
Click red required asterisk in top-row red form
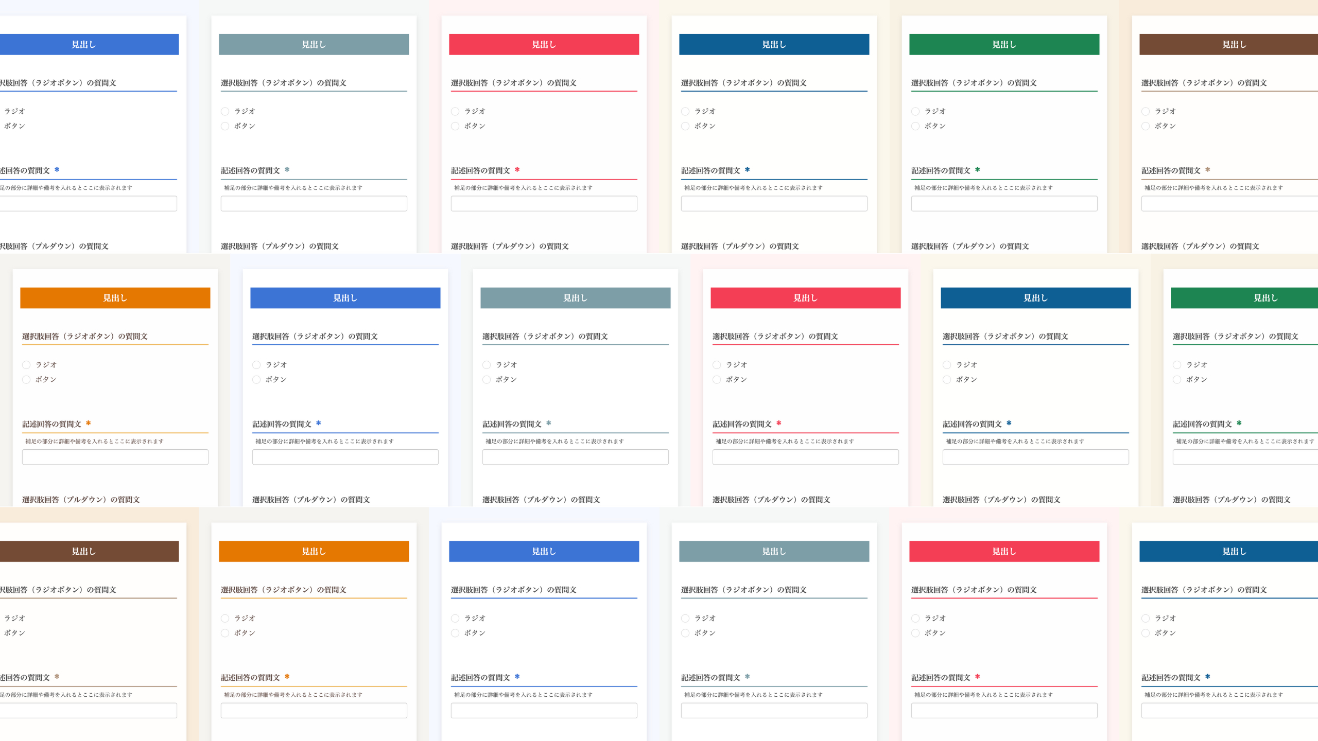pyautogui.click(x=517, y=170)
